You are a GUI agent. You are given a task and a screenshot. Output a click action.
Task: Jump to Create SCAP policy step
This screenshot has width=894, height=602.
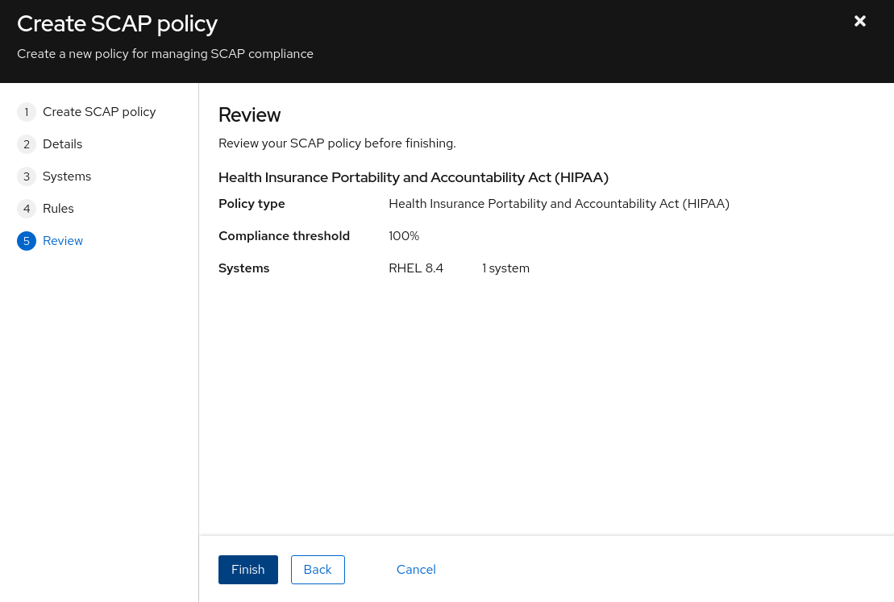click(99, 112)
